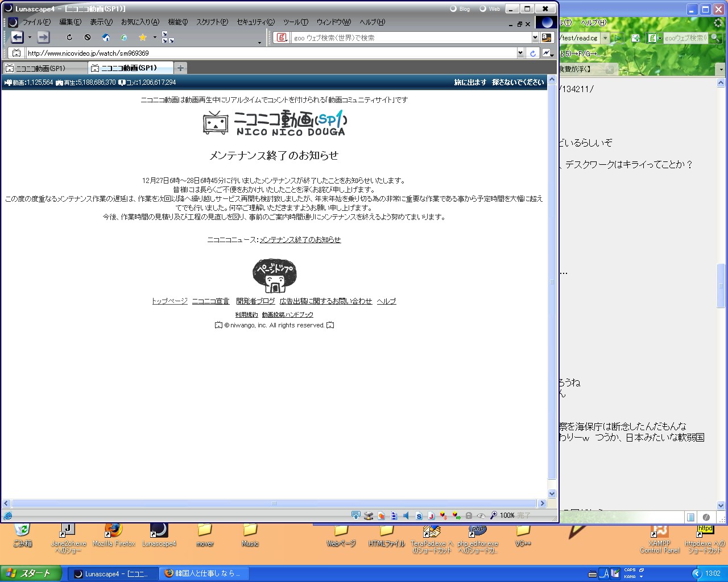Click the padlock security status icon
This screenshot has width=728, height=582.
pos(469,516)
